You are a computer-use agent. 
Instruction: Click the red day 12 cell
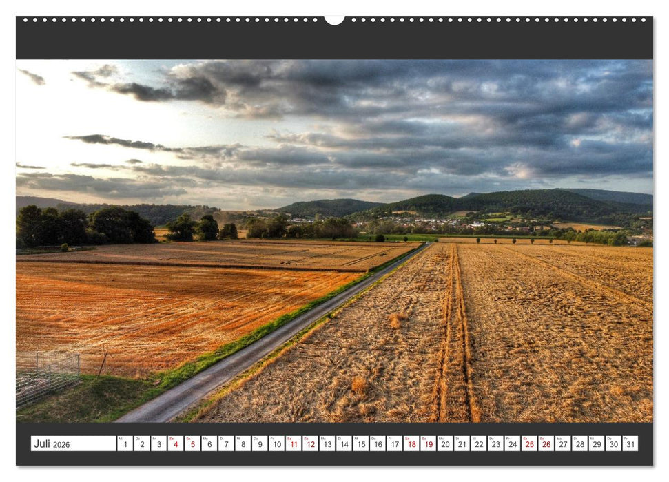click(310, 443)
